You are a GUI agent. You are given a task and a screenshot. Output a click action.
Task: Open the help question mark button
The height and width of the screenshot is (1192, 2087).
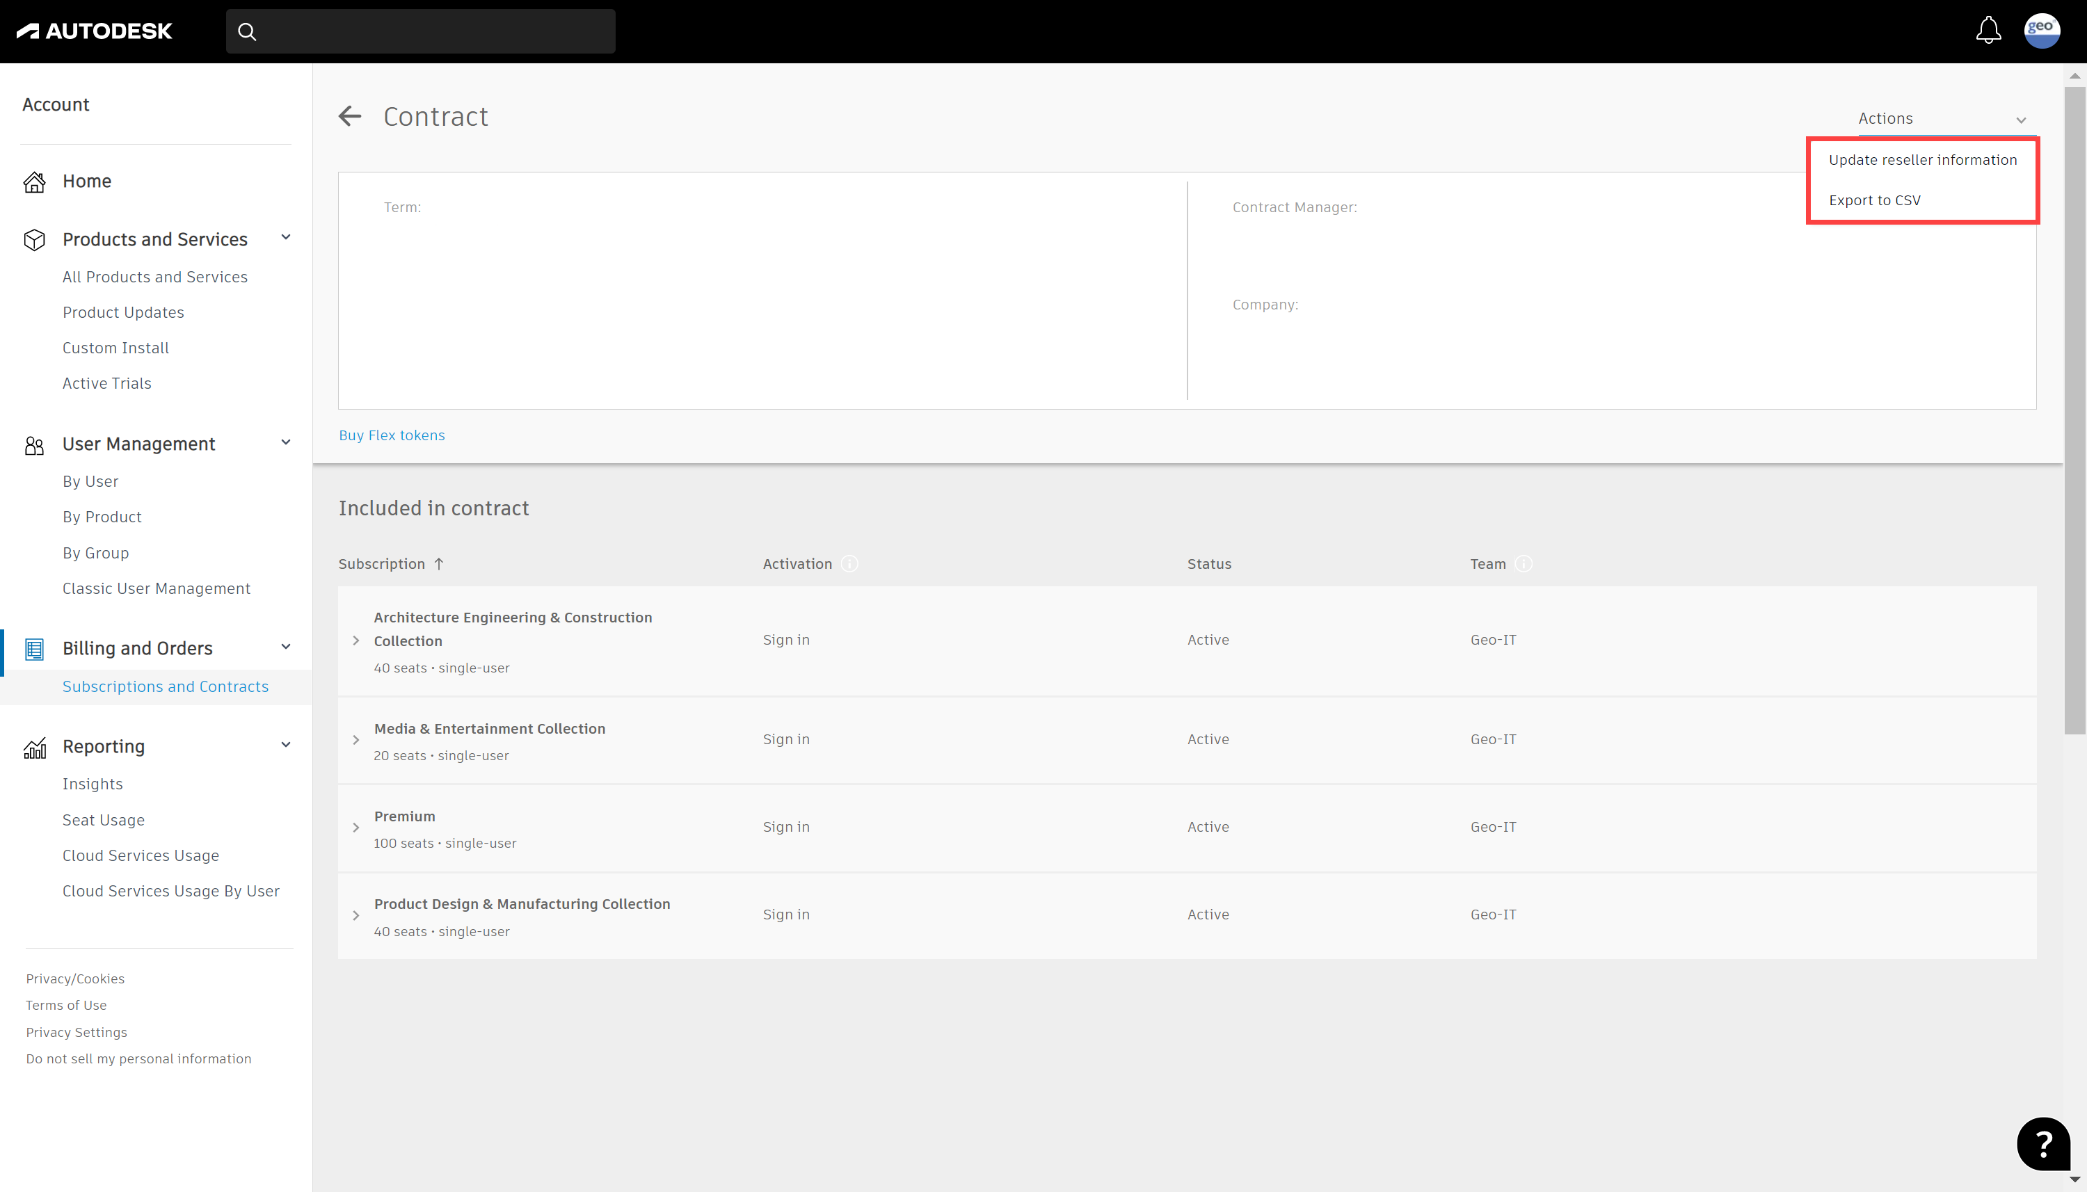(x=2042, y=1144)
